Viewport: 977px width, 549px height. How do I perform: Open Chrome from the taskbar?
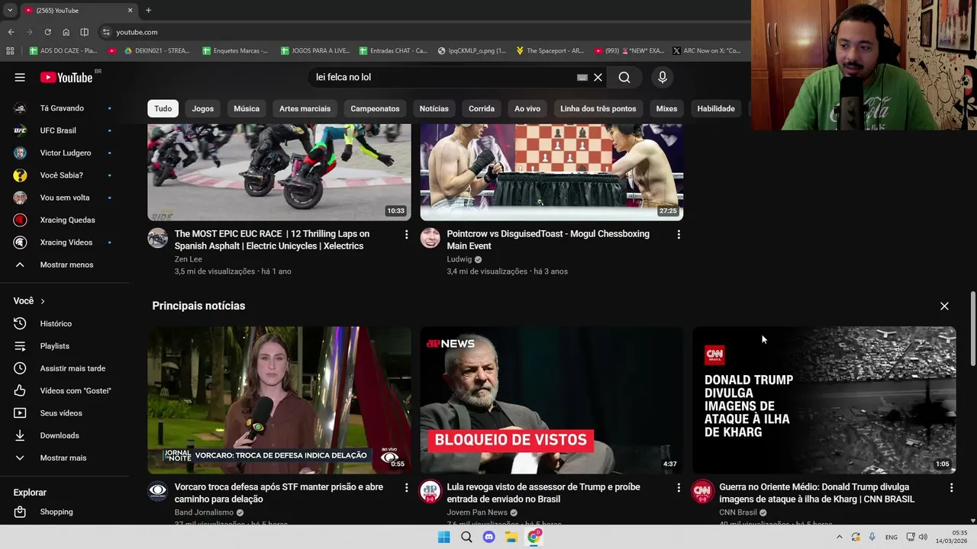pos(534,537)
